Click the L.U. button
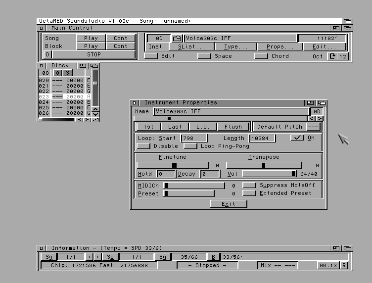The image size is (372, 283). coord(203,127)
